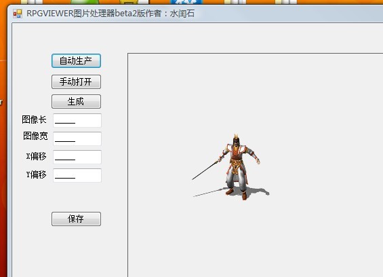
Task: Focus the 图像宽 input field
Action: pyautogui.click(x=77, y=138)
